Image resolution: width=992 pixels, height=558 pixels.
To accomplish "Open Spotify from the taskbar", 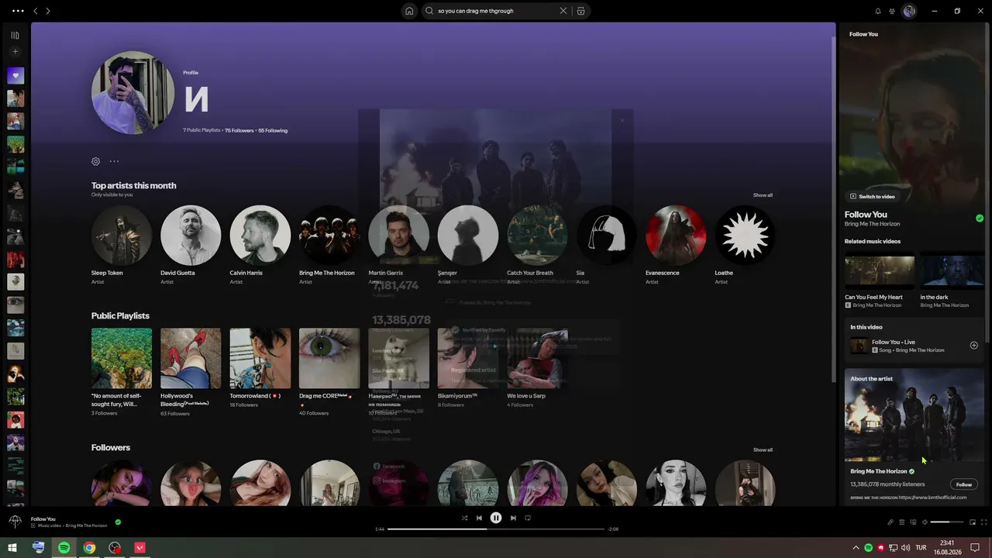I will 64,548.
